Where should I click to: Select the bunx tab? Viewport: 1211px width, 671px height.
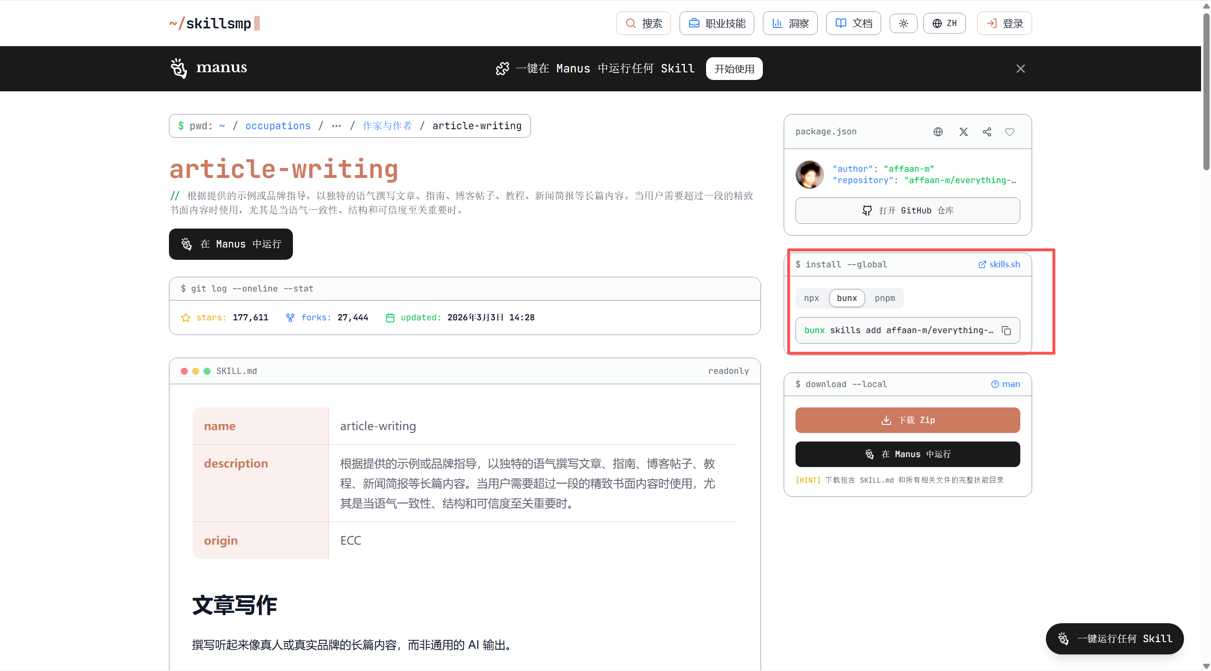[847, 298]
